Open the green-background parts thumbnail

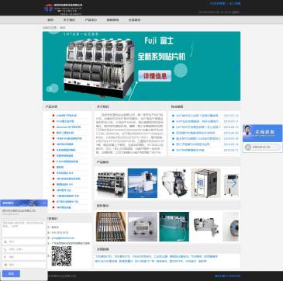tap(174, 227)
